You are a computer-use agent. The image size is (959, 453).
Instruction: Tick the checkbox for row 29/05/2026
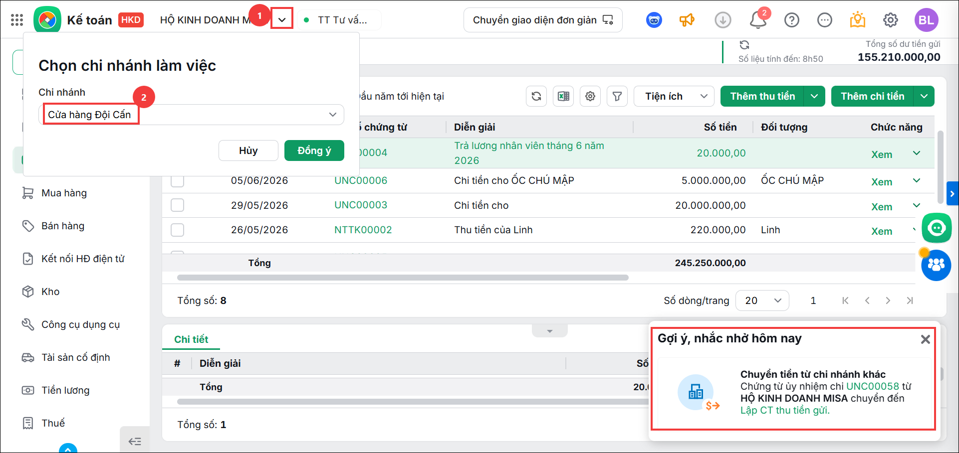[177, 205]
